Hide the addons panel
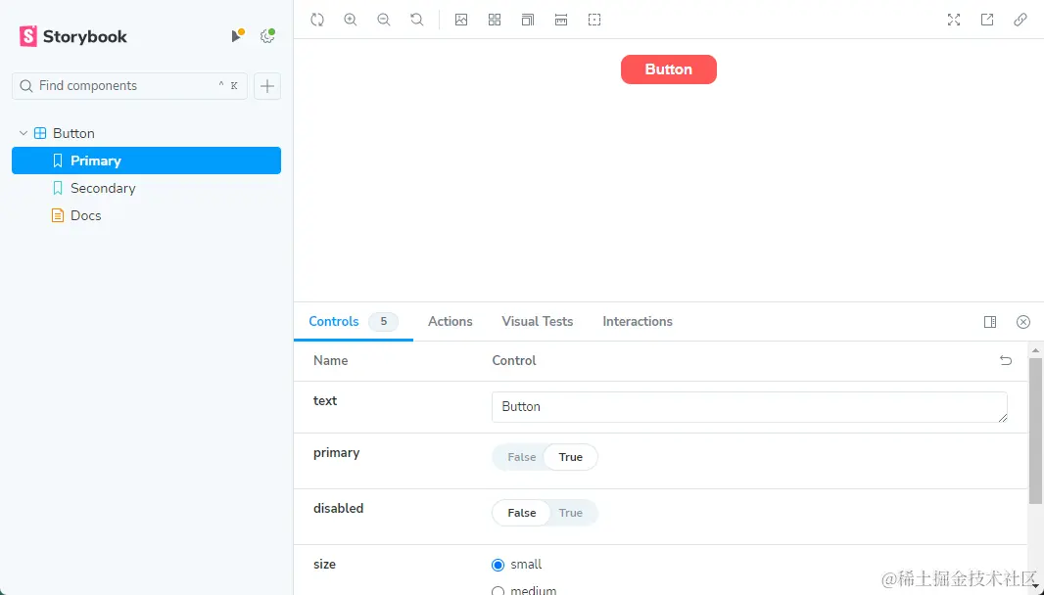The width and height of the screenshot is (1044, 595). point(1023,322)
